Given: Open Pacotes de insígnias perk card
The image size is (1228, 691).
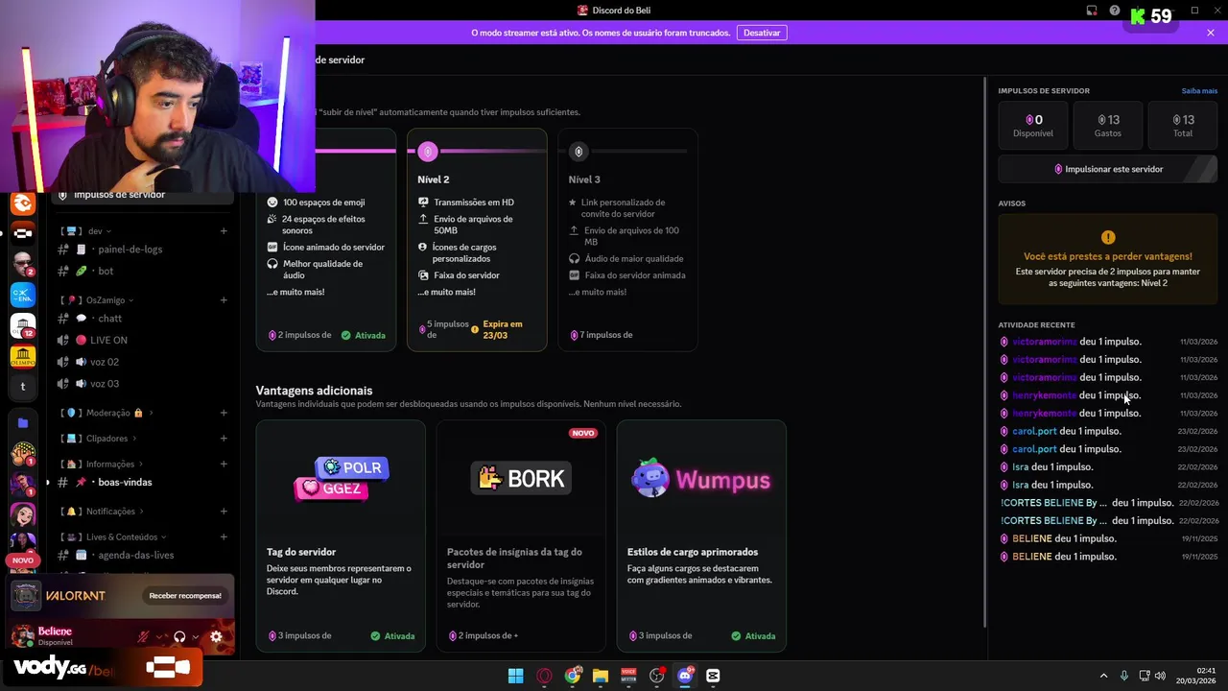Looking at the screenshot, I should (x=521, y=536).
